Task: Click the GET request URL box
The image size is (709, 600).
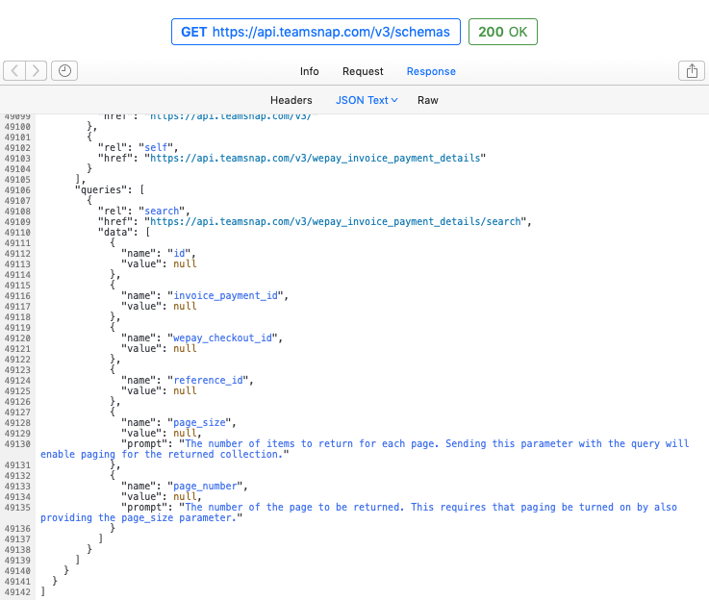Action: [x=316, y=32]
